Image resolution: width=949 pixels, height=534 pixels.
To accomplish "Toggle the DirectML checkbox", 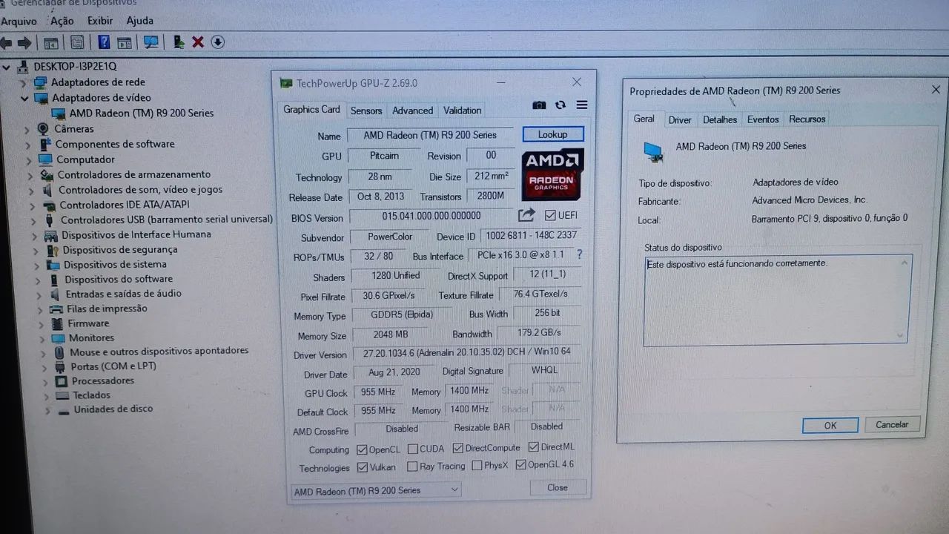I will (x=534, y=447).
